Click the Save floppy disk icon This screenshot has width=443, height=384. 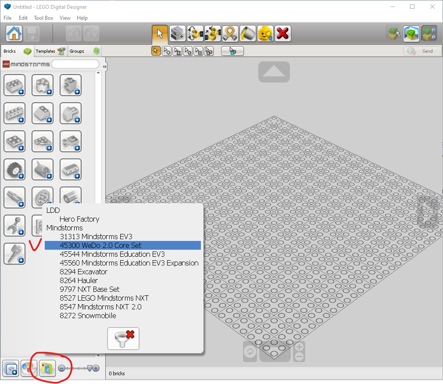pyautogui.click(x=32, y=33)
